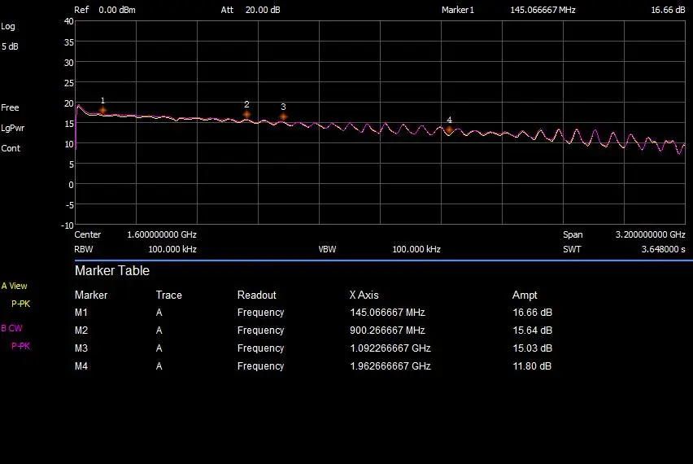Click the M1 16.66 dB amplitude cell
This screenshot has width=693, height=464.
click(x=532, y=313)
